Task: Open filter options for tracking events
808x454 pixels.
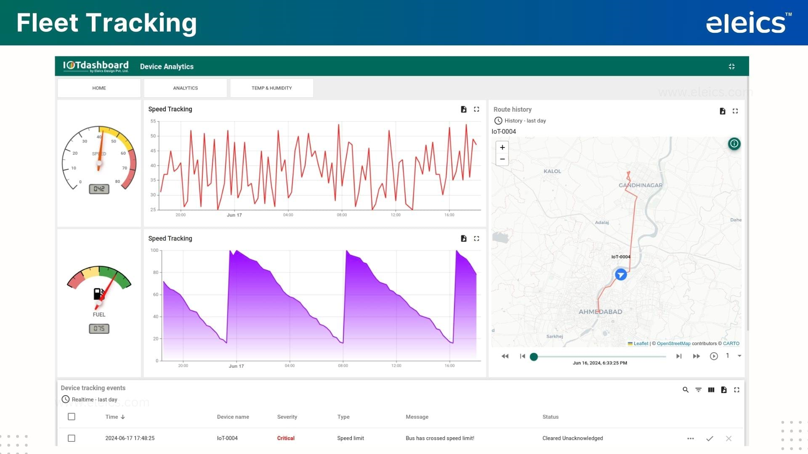Action: coord(698,390)
